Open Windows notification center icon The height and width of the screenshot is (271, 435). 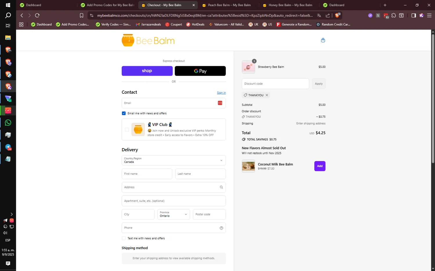click(8, 263)
